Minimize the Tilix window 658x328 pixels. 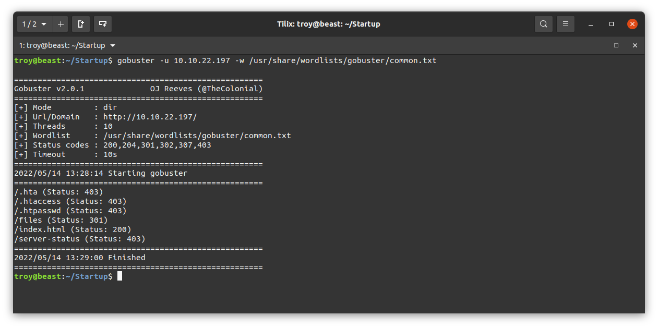(591, 24)
